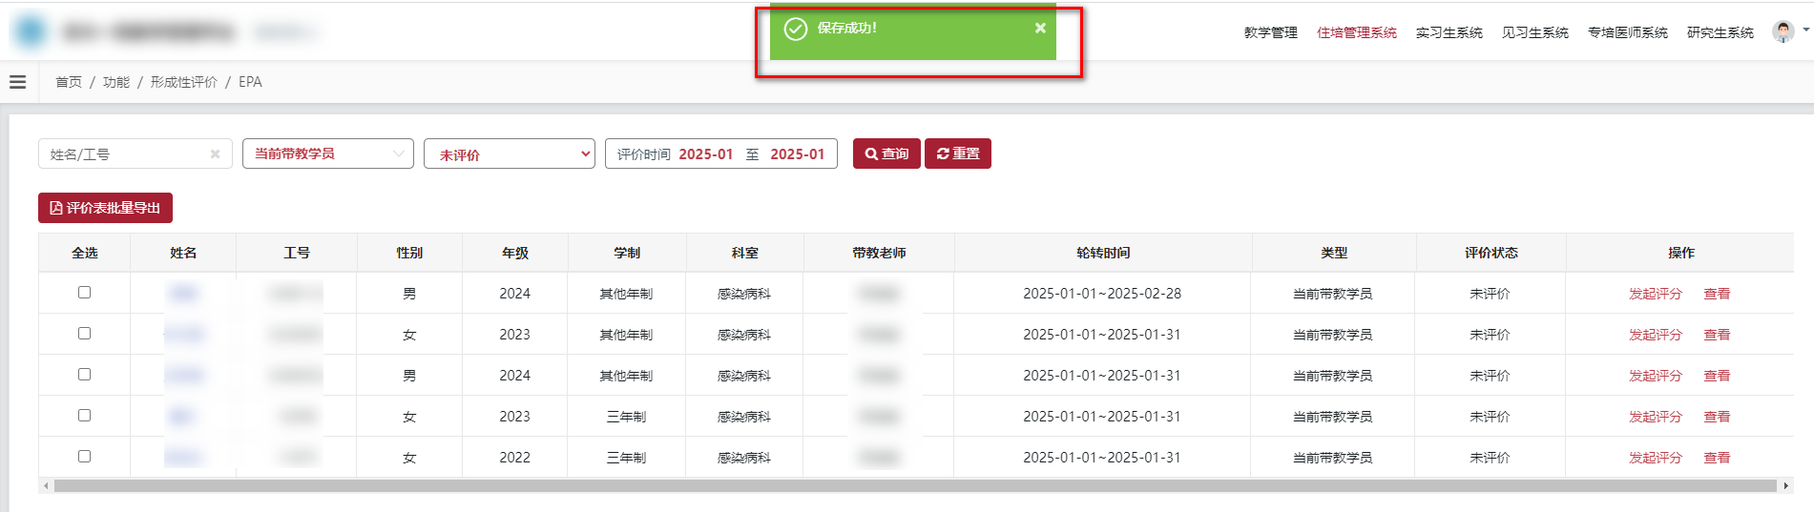Click 查看 in third row, 男 2024
The width and height of the screenshot is (1814, 512).
click(x=1717, y=376)
